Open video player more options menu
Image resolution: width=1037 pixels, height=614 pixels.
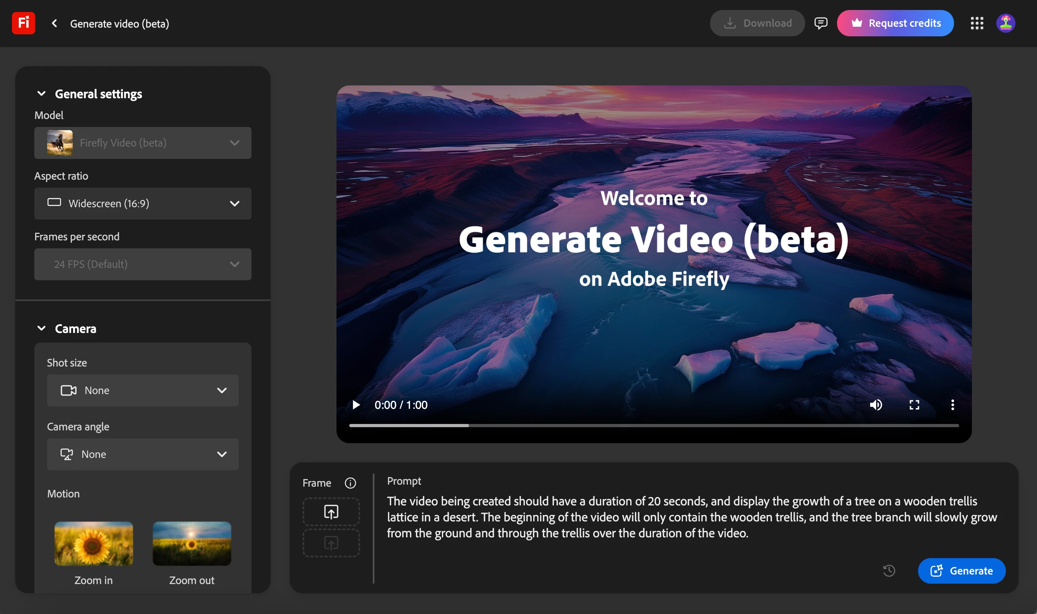point(952,405)
